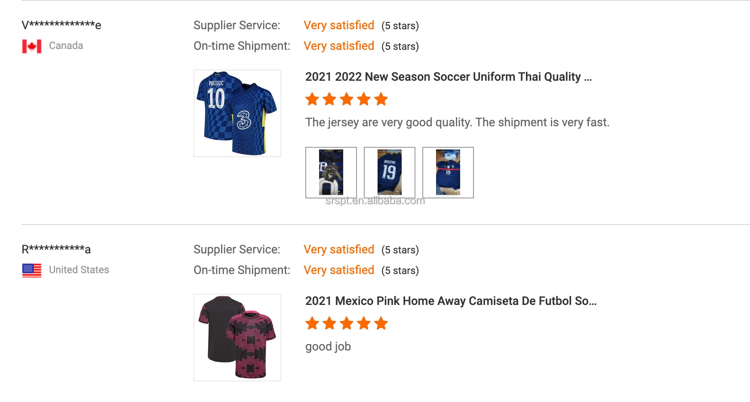
Task: Select the reviewer name starting with R
Action: coord(56,249)
